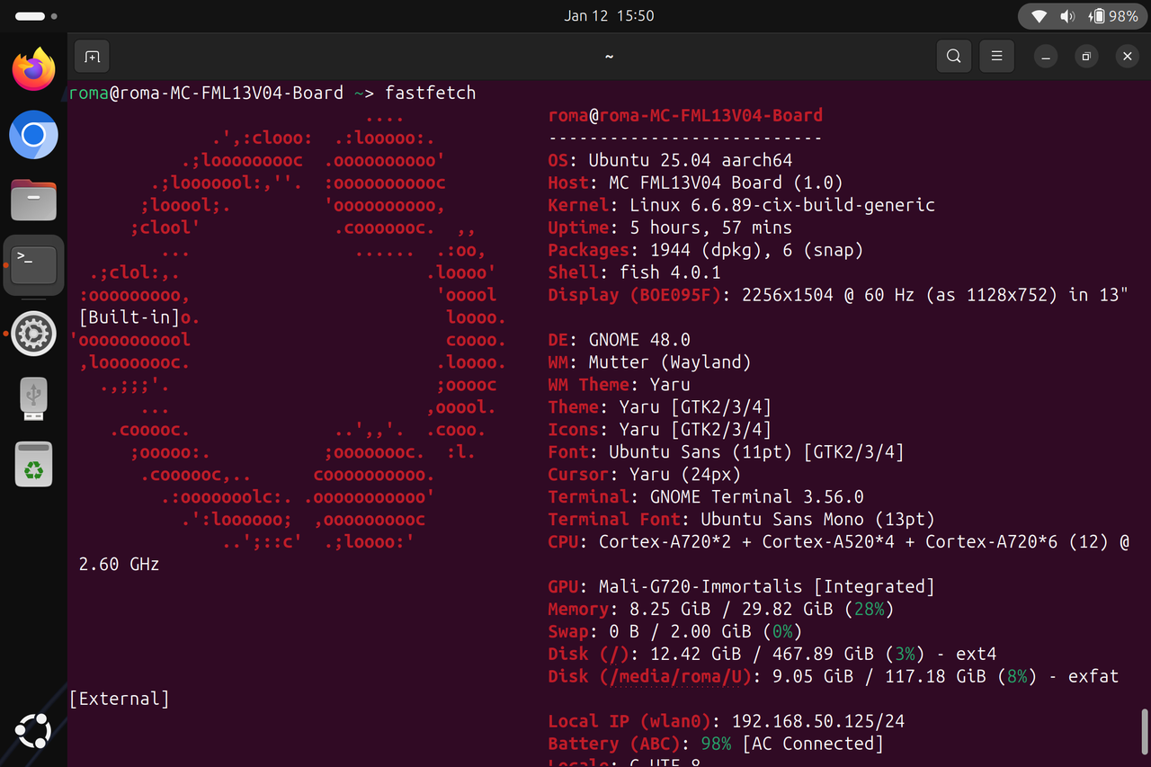Image resolution: width=1151 pixels, height=767 pixels.
Task: Click the "WM Theme: Yaru" line
Action: pyautogui.click(x=619, y=385)
